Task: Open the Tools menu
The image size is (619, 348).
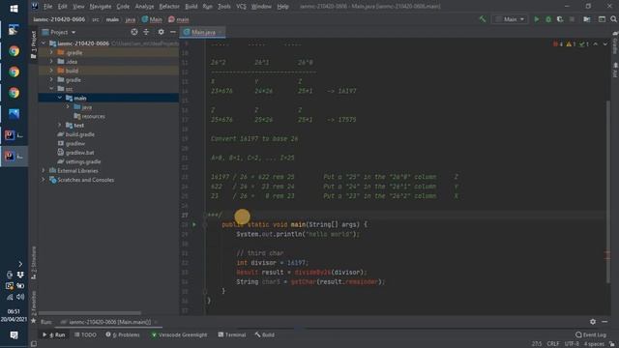Action: click(224, 7)
